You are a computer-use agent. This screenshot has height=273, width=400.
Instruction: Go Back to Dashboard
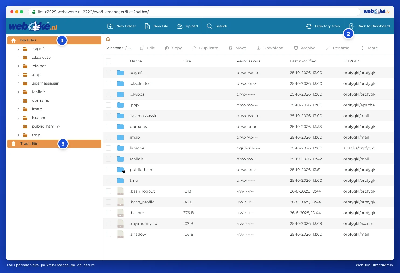[370, 26]
